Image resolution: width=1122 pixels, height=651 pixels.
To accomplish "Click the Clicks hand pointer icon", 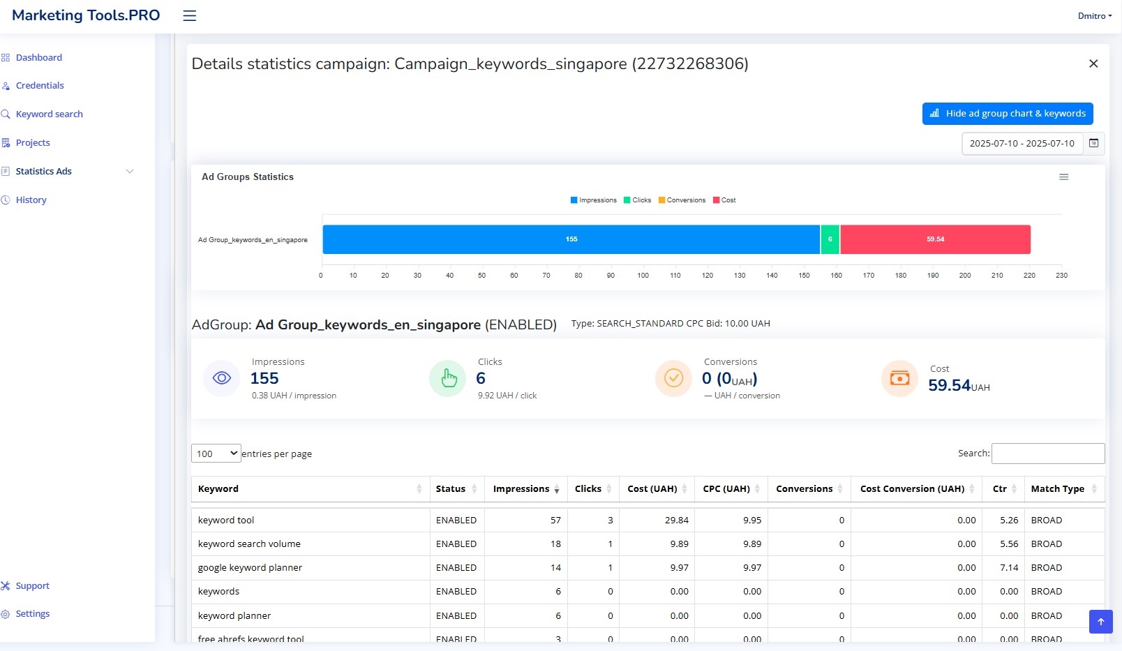I will click(x=447, y=378).
